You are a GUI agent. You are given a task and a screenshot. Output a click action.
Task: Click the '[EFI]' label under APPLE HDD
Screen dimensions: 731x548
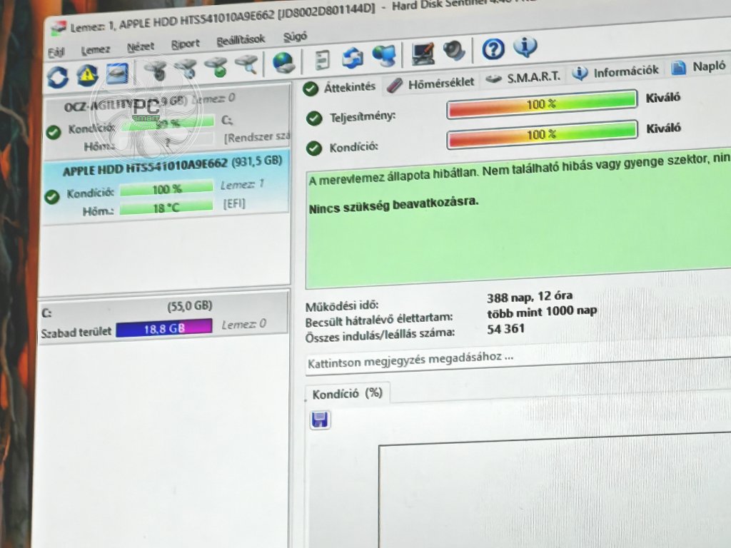pos(234,204)
